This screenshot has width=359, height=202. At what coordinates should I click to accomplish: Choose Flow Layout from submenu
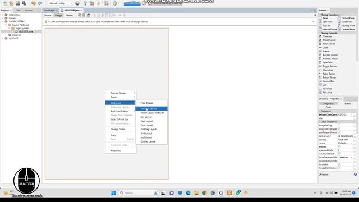tap(151, 125)
